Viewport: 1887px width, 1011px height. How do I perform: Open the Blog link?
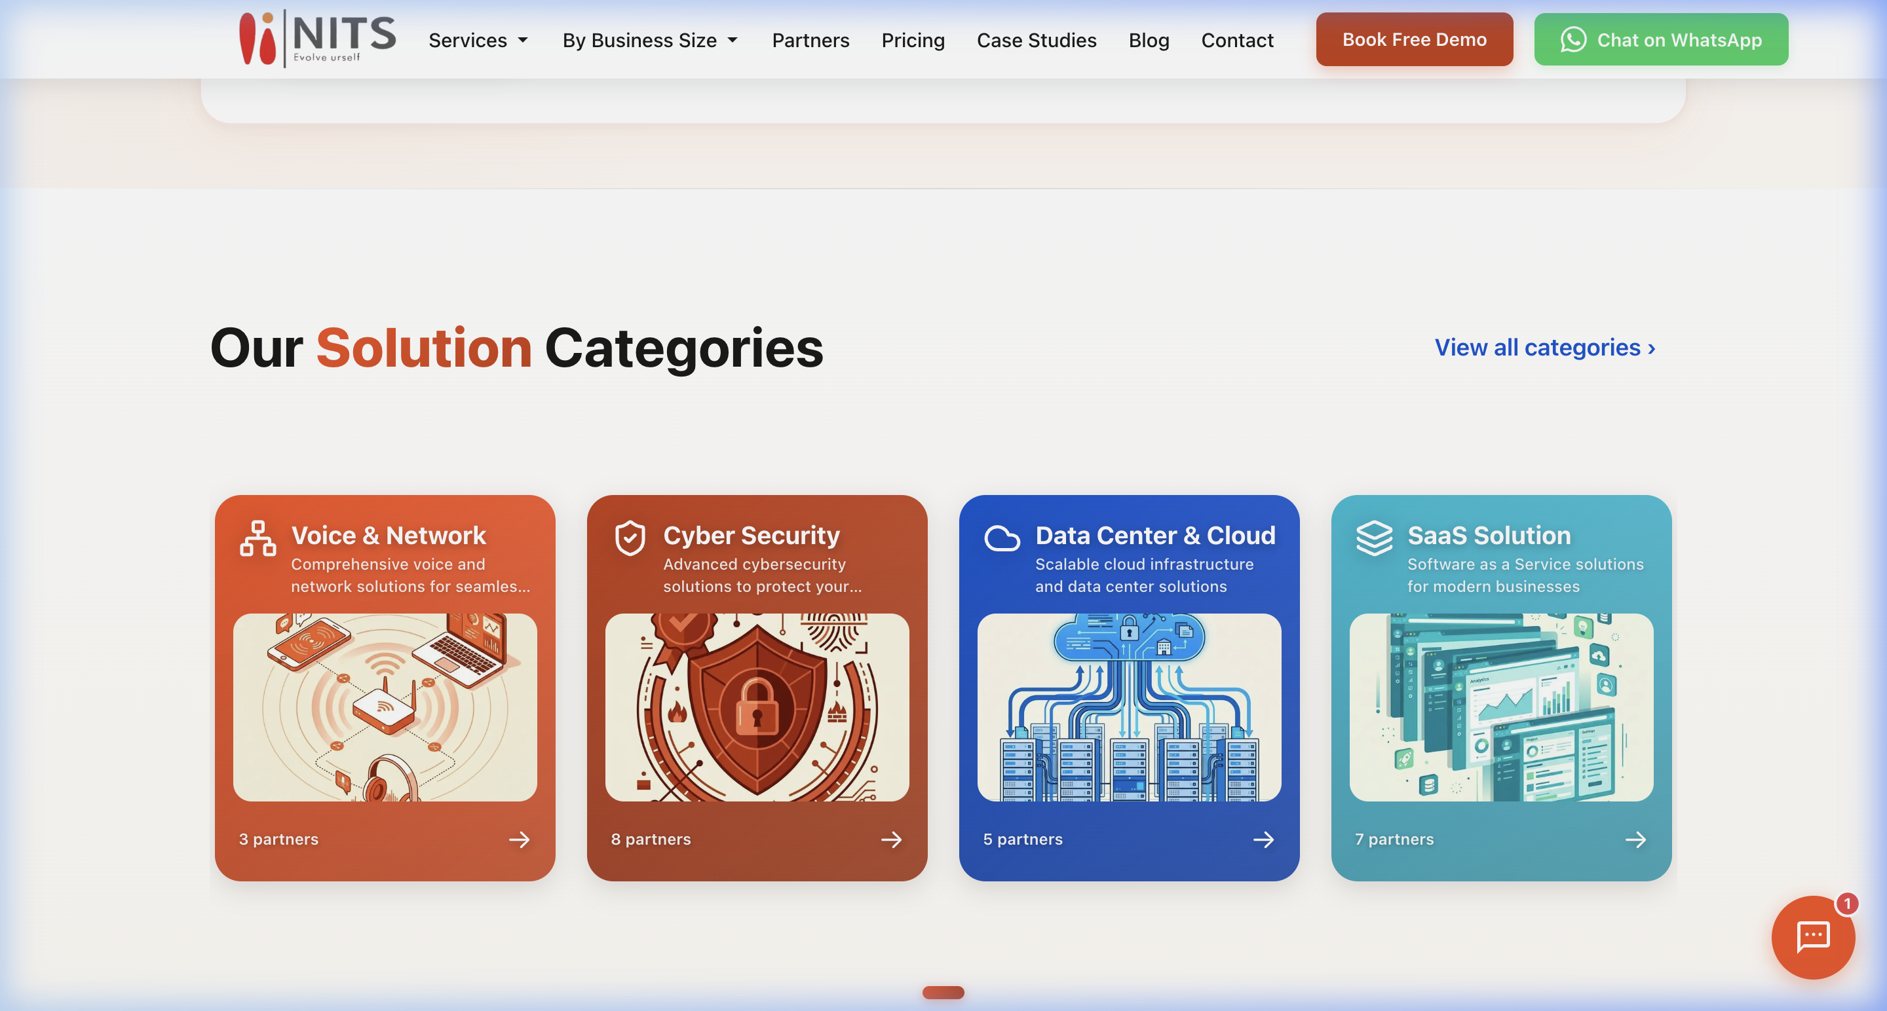(x=1149, y=40)
